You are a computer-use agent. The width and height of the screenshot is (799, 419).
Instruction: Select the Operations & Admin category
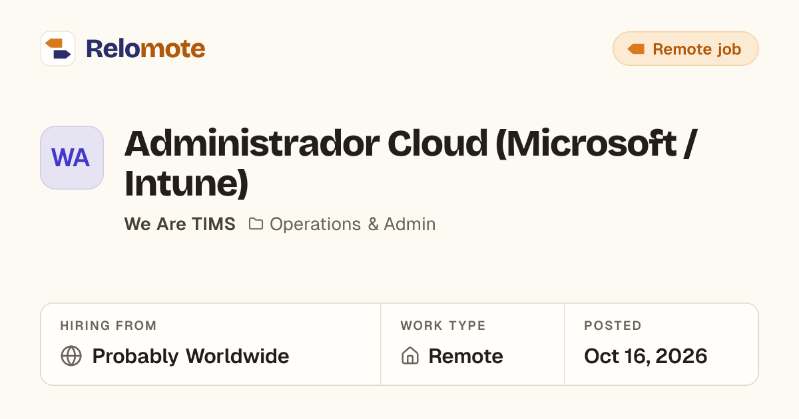pos(353,224)
